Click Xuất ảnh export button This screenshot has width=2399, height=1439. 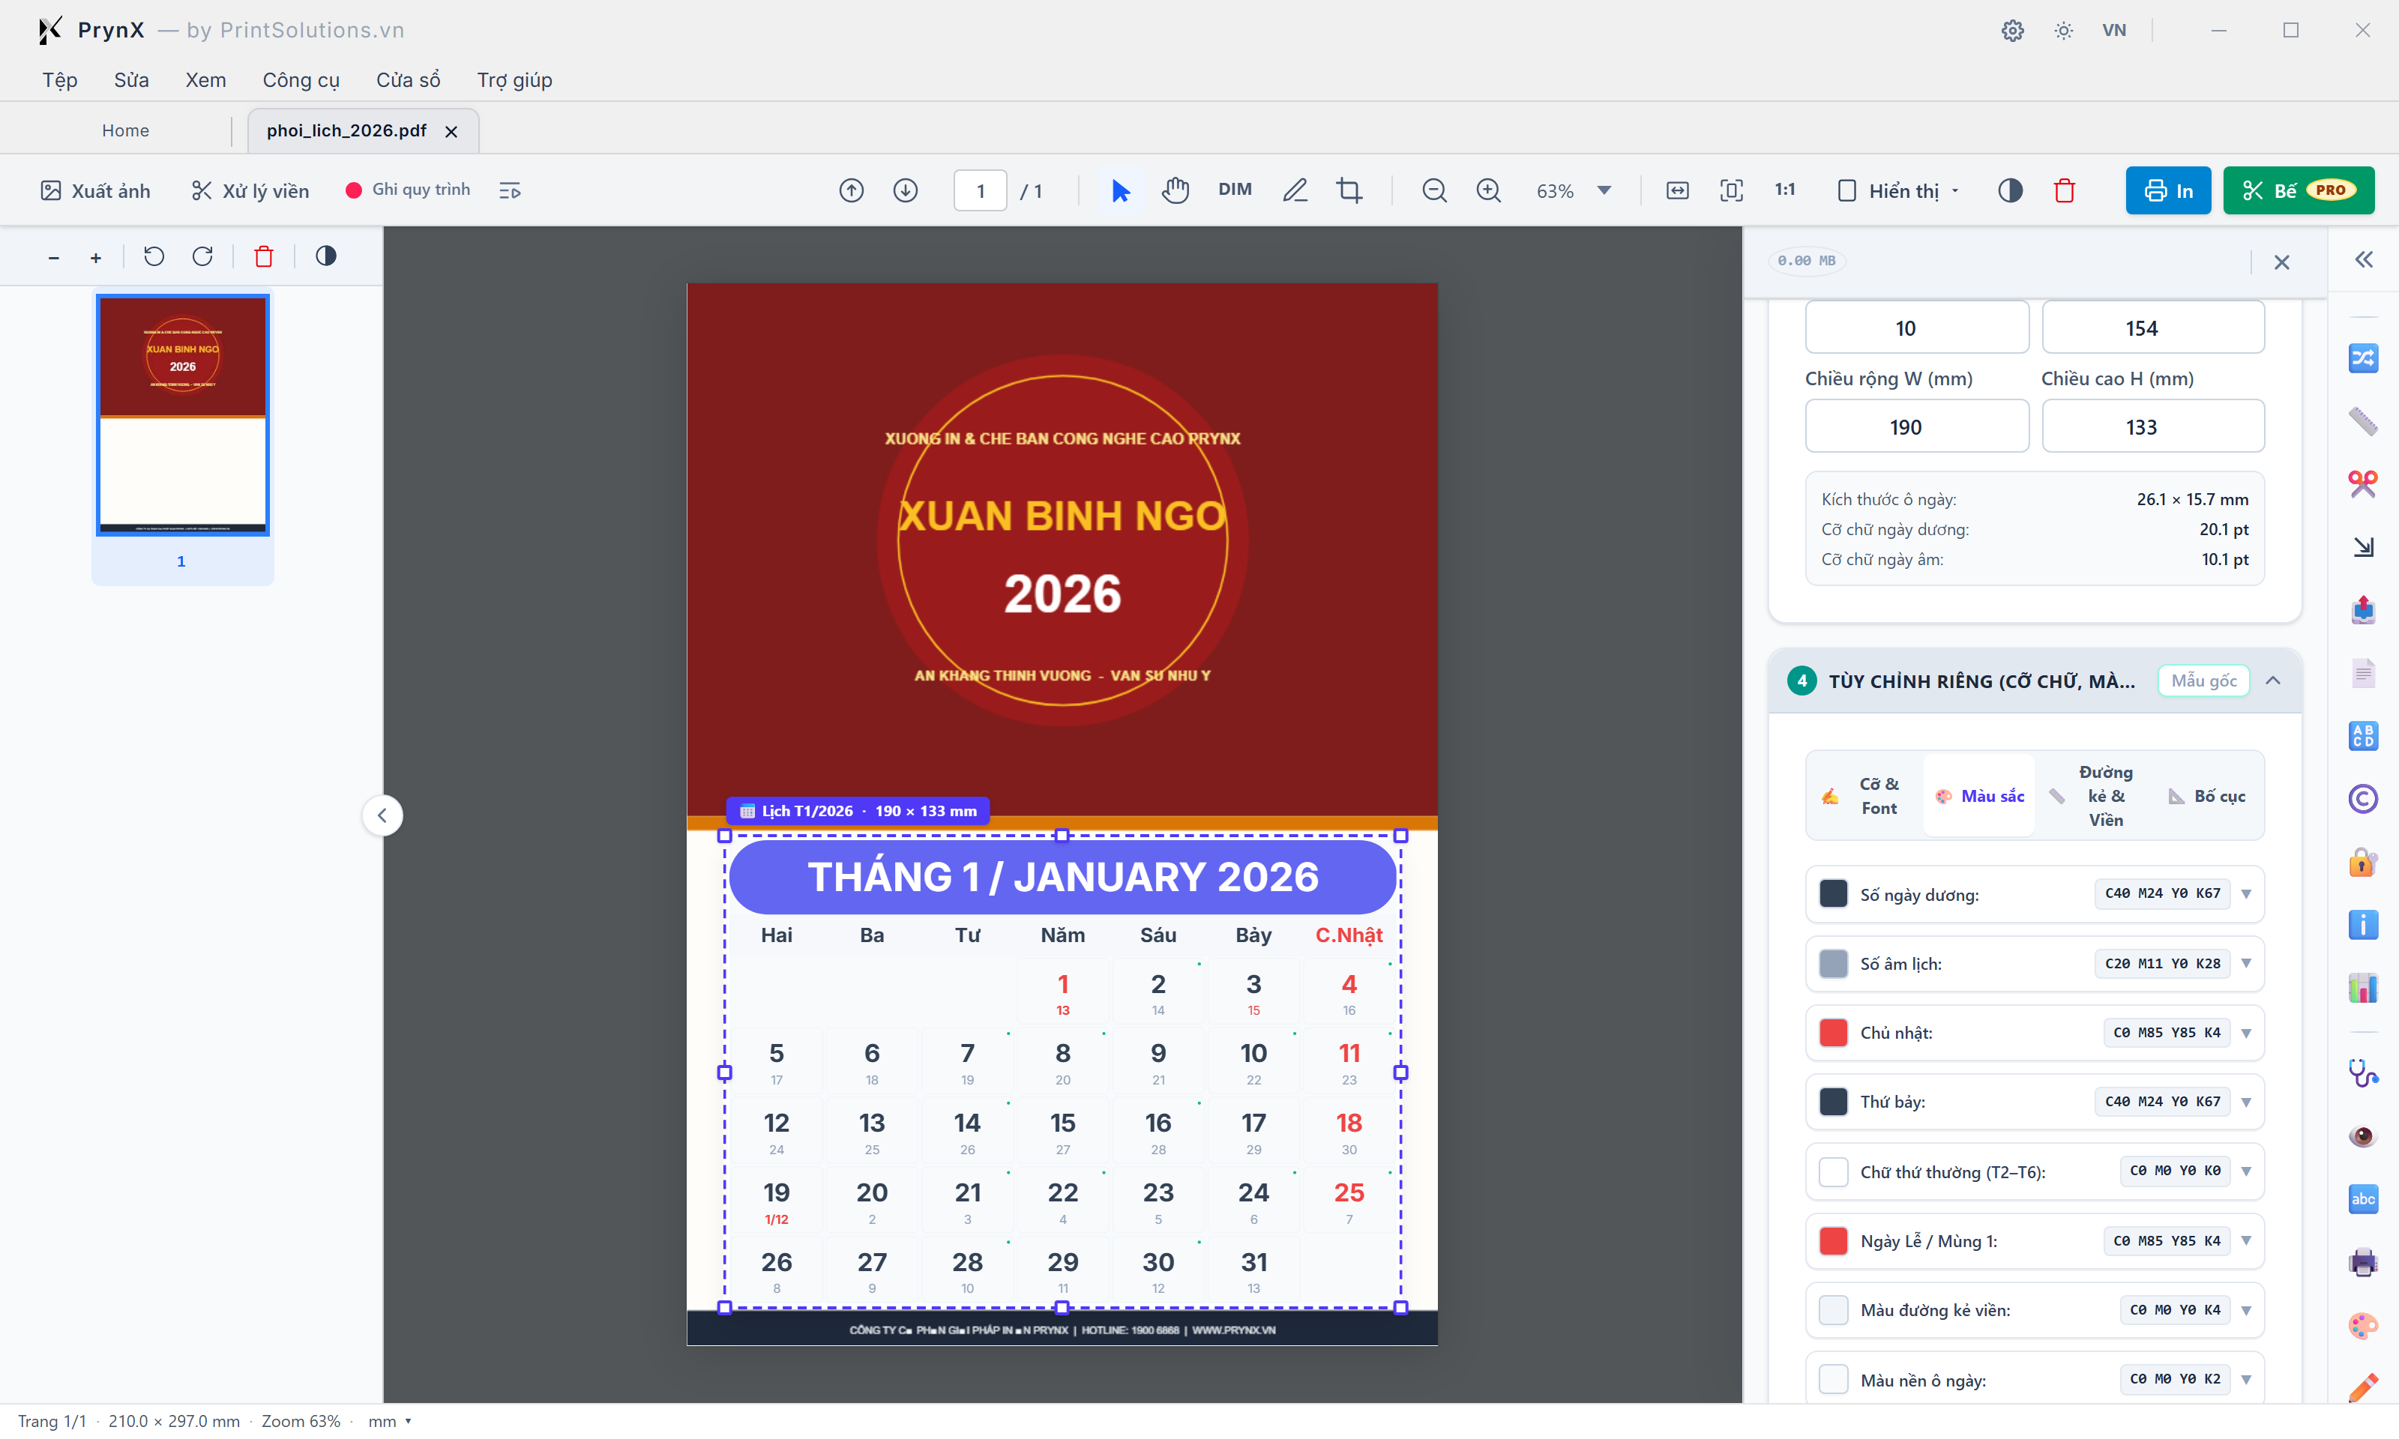pos(95,190)
